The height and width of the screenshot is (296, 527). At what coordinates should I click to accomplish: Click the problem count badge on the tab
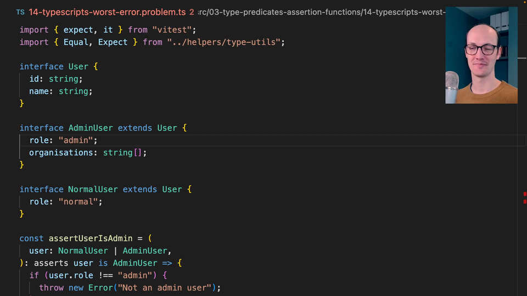coord(192,12)
